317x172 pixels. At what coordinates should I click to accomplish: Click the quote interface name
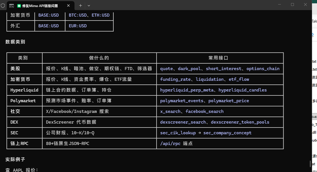point(166,69)
